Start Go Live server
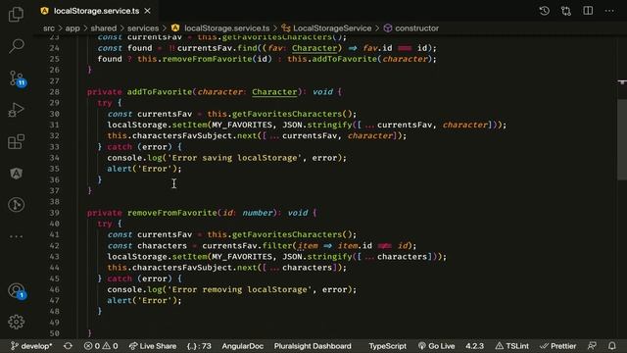 coord(436,346)
